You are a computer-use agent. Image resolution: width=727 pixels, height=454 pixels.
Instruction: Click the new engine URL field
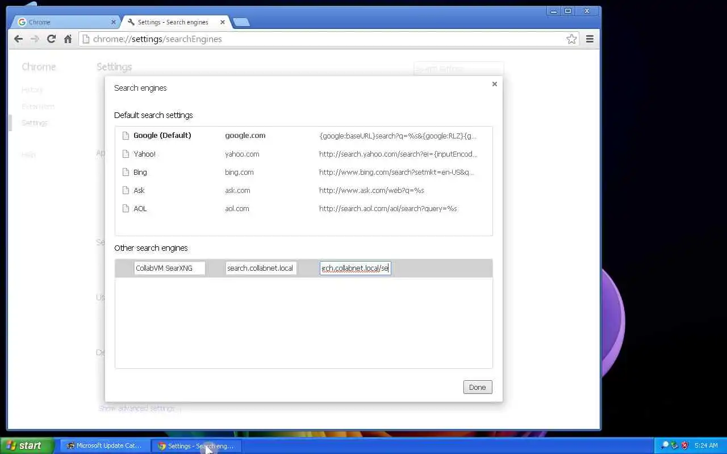pyautogui.click(x=355, y=268)
